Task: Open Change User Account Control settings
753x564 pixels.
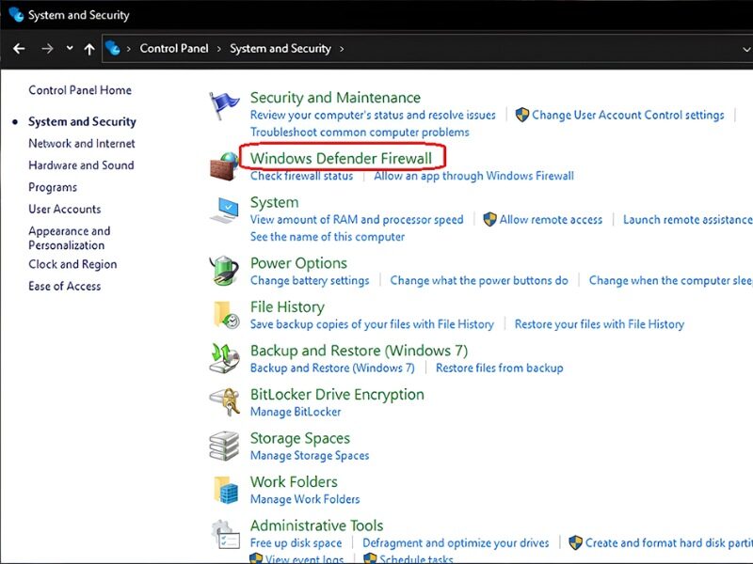Action: pyautogui.click(x=628, y=115)
